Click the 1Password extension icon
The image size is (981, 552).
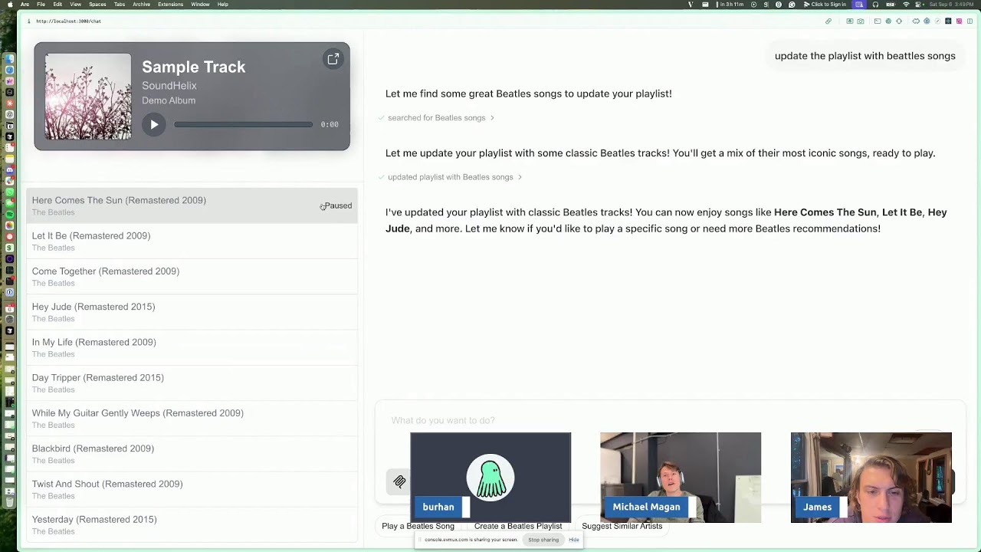pyautogui.click(x=927, y=21)
